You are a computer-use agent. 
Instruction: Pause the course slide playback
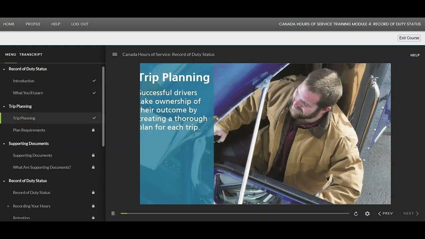pyautogui.click(x=113, y=213)
